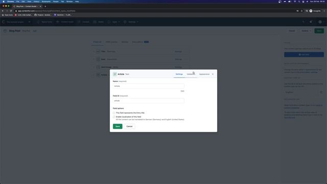This screenshot has width=327, height=184.
Task: Click the Name input field
Action: 149,86
